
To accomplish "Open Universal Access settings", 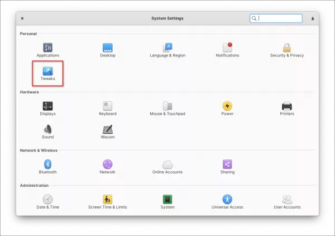I will (227, 202).
